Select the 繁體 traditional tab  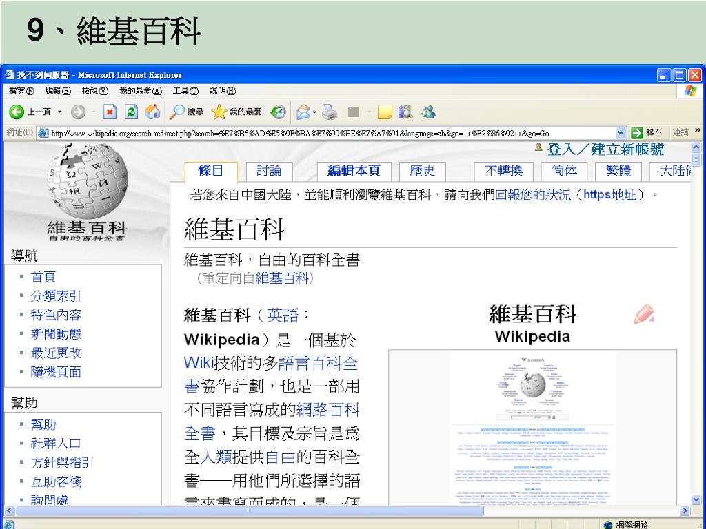pyautogui.click(x=618, y=172)
